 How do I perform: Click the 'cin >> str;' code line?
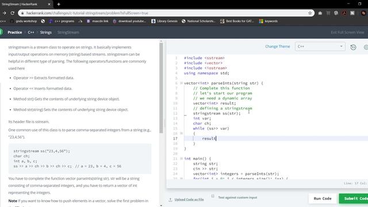(x=205, y=168)
